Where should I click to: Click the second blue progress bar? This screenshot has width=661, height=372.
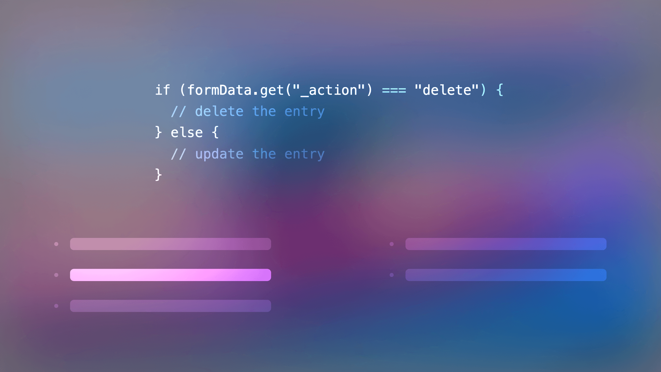505,275
